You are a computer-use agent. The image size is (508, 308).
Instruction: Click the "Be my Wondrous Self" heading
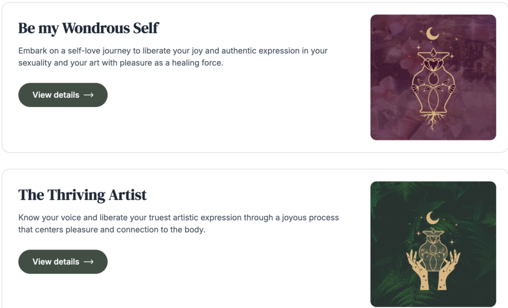click(x=88, y=28)
